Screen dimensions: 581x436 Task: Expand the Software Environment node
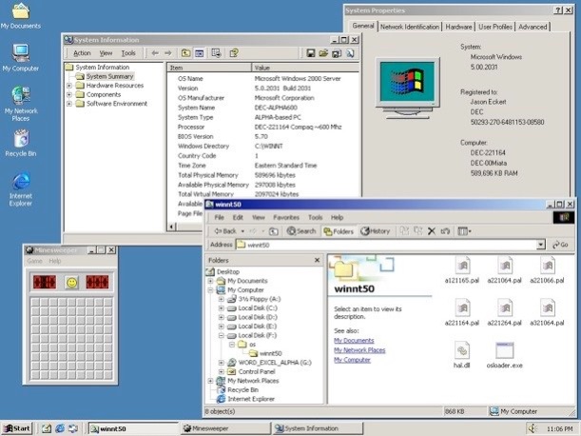(x=69, y=104)
